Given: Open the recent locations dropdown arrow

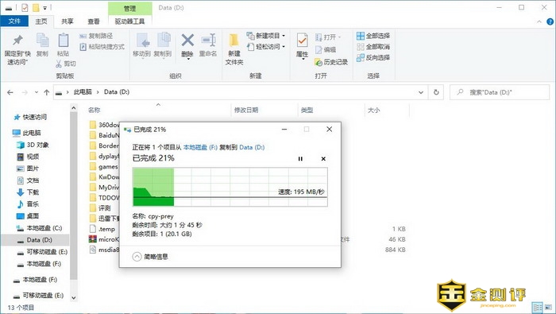Looking at the screenshot, I should click(37, 92).
